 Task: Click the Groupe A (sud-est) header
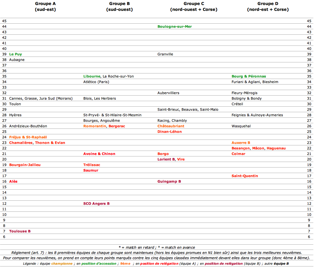[46, 6]
